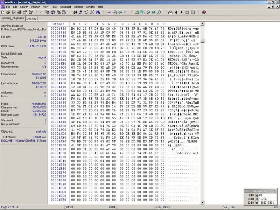Click the Write Clipboard icon
This screenshot has height=210, width=280.
[x=58, y=12]
